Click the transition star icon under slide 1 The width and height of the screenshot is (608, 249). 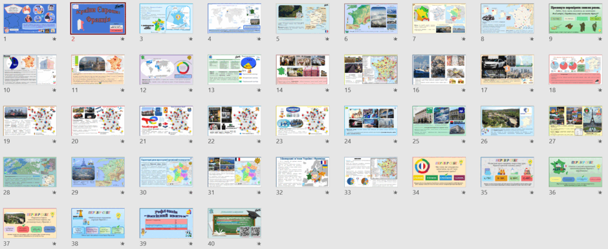(54, 39)
